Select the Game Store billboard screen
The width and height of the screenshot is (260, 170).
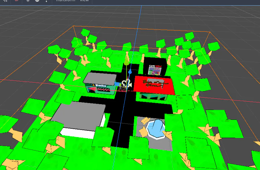(155, 71)
